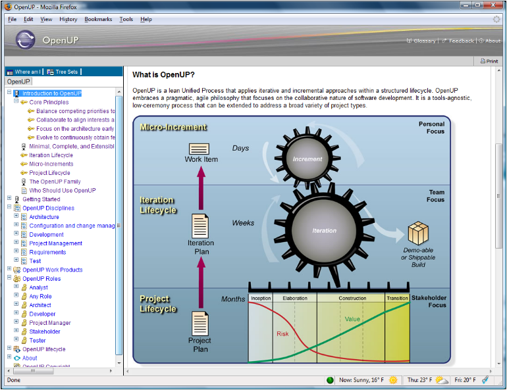Image resolution: width=507 pixels, height=390 pixels.
Task: Click the Tree Sets icon
Action: pyautogui.click(x=50, y=72)
